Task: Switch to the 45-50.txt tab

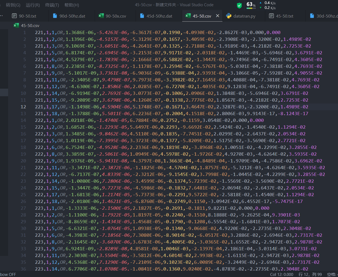Action: [x=284, y=16]
